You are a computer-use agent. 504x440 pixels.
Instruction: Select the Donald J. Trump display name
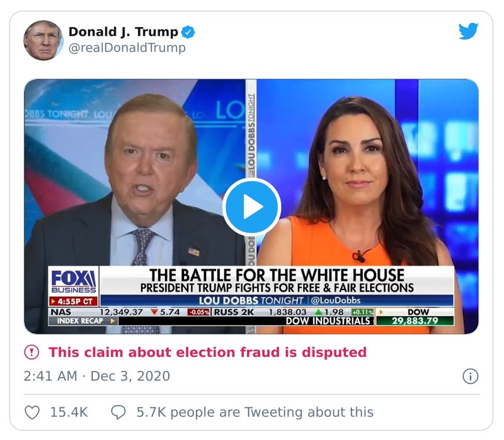tap(124, 30)
